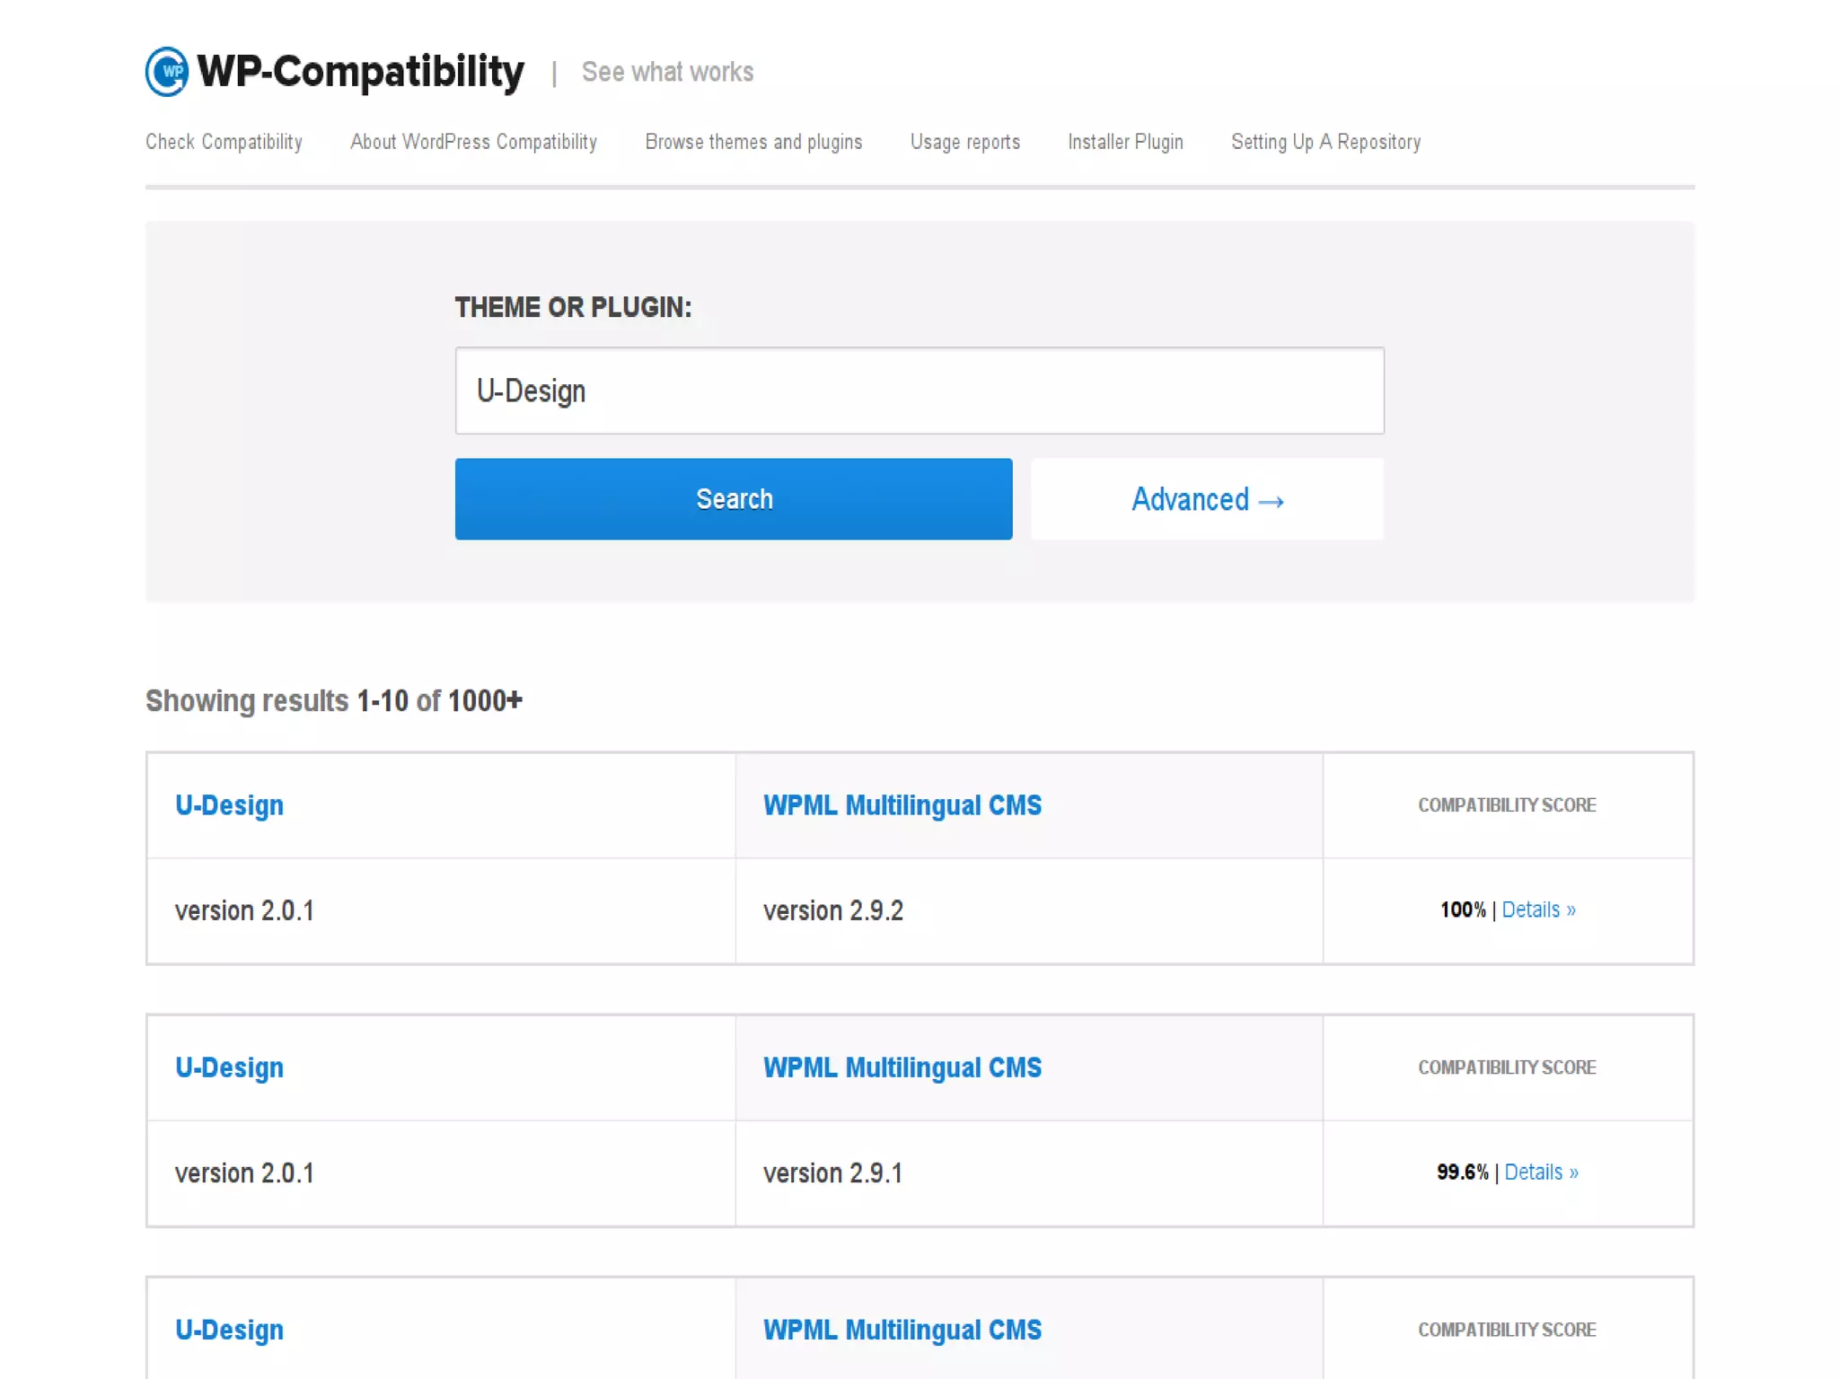Image resolution: width=1839 pixels, height=1379 pixels.
Task: Open U-Design link in first result
Action: (x=229, y=805)
